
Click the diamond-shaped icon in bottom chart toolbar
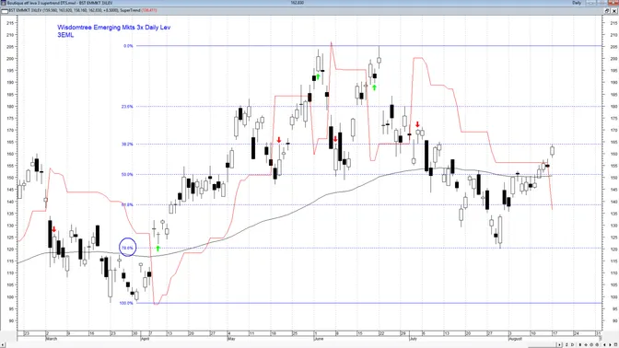coord(586,345)
